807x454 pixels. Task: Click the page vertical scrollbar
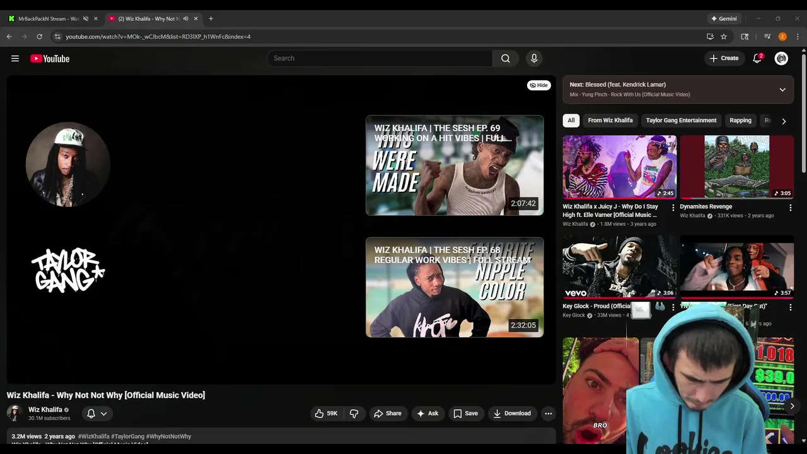click(x=803, y=113)
